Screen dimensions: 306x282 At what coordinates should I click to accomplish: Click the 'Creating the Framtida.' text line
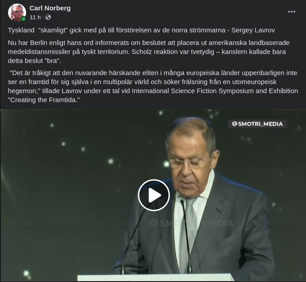(x=44, y=100)
